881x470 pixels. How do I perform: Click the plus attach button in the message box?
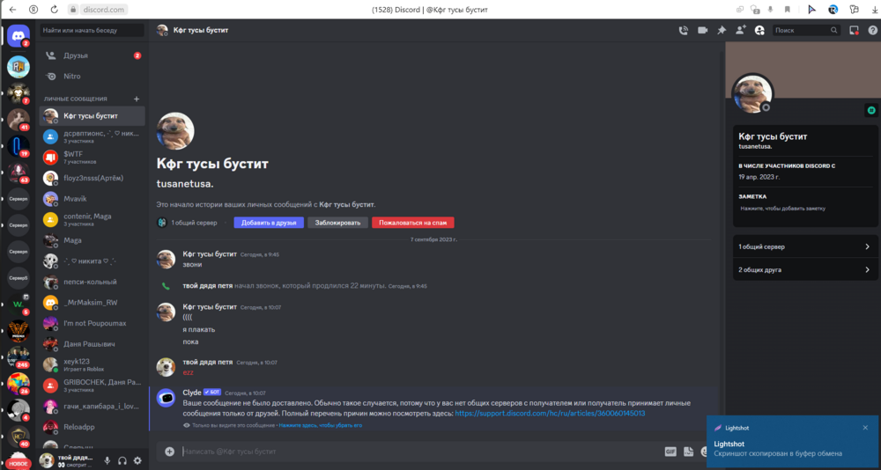click(169, 452)
